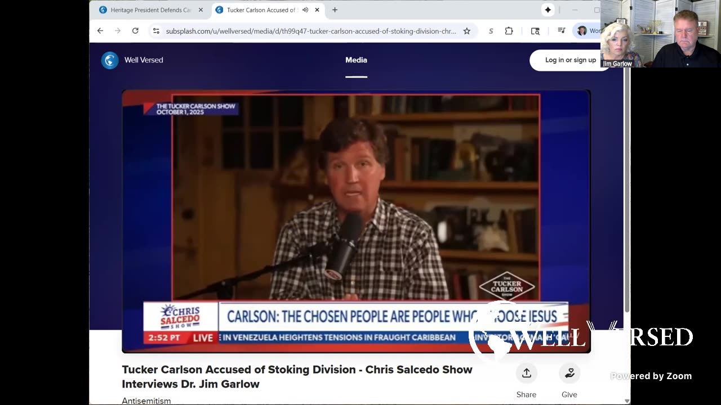Viewport: 721px width, 405px height.
Task: Click the Share upload icon
Action: click(x=526, y=373)
